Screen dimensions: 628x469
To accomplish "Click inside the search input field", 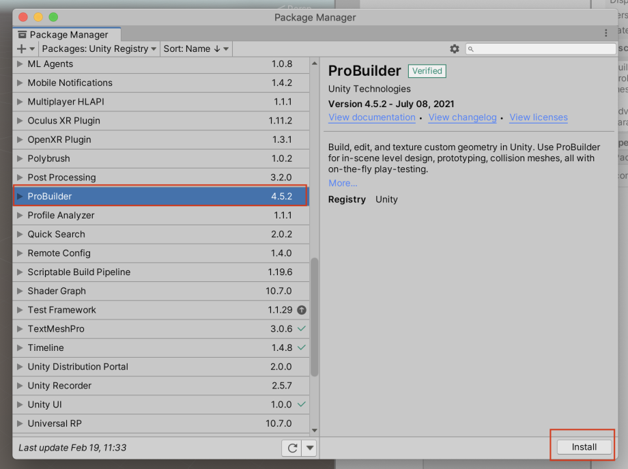I will point(539,48).
